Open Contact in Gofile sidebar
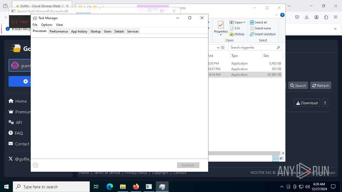Viewport: 342px width, 192px height. click(x=19, y=144)
